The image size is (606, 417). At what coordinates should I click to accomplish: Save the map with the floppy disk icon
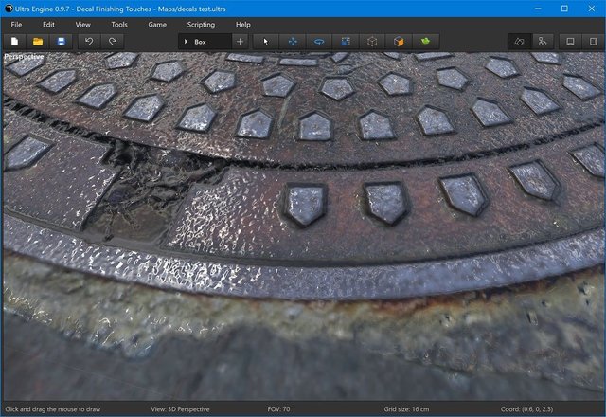(x=61, y=42)
